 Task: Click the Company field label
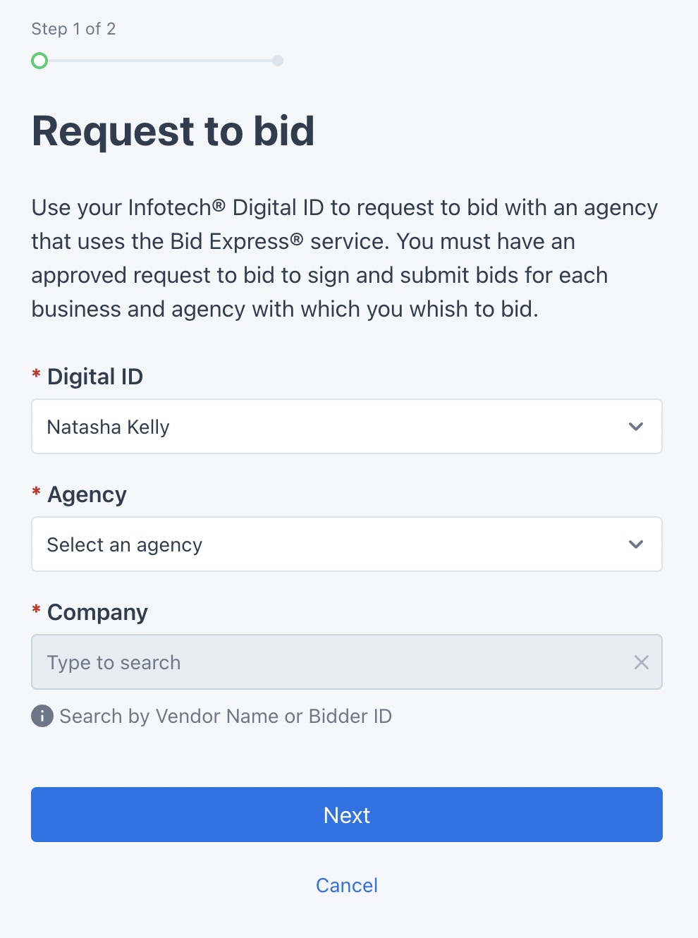point(97,612)
